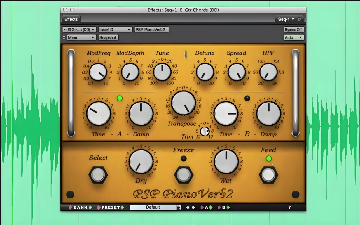Click the previous preset left arrow

[x=188, y=207]
